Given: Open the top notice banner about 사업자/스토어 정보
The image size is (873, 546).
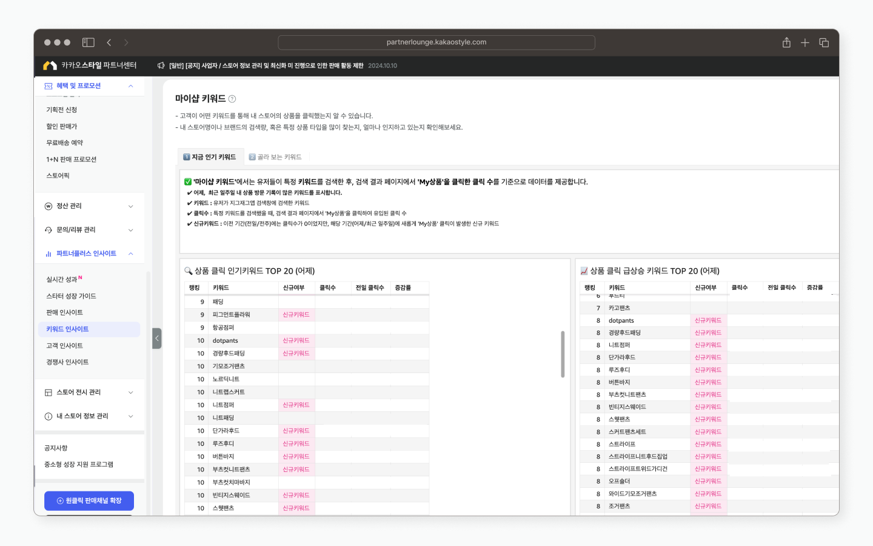Looking at the screenshot, I should point(266,66).
